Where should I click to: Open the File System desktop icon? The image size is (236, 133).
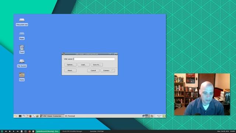[x=22, y=63]
